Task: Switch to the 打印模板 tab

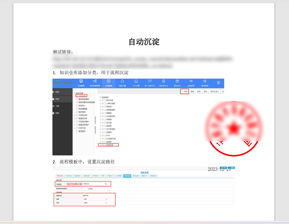Action: coord(119,176)
